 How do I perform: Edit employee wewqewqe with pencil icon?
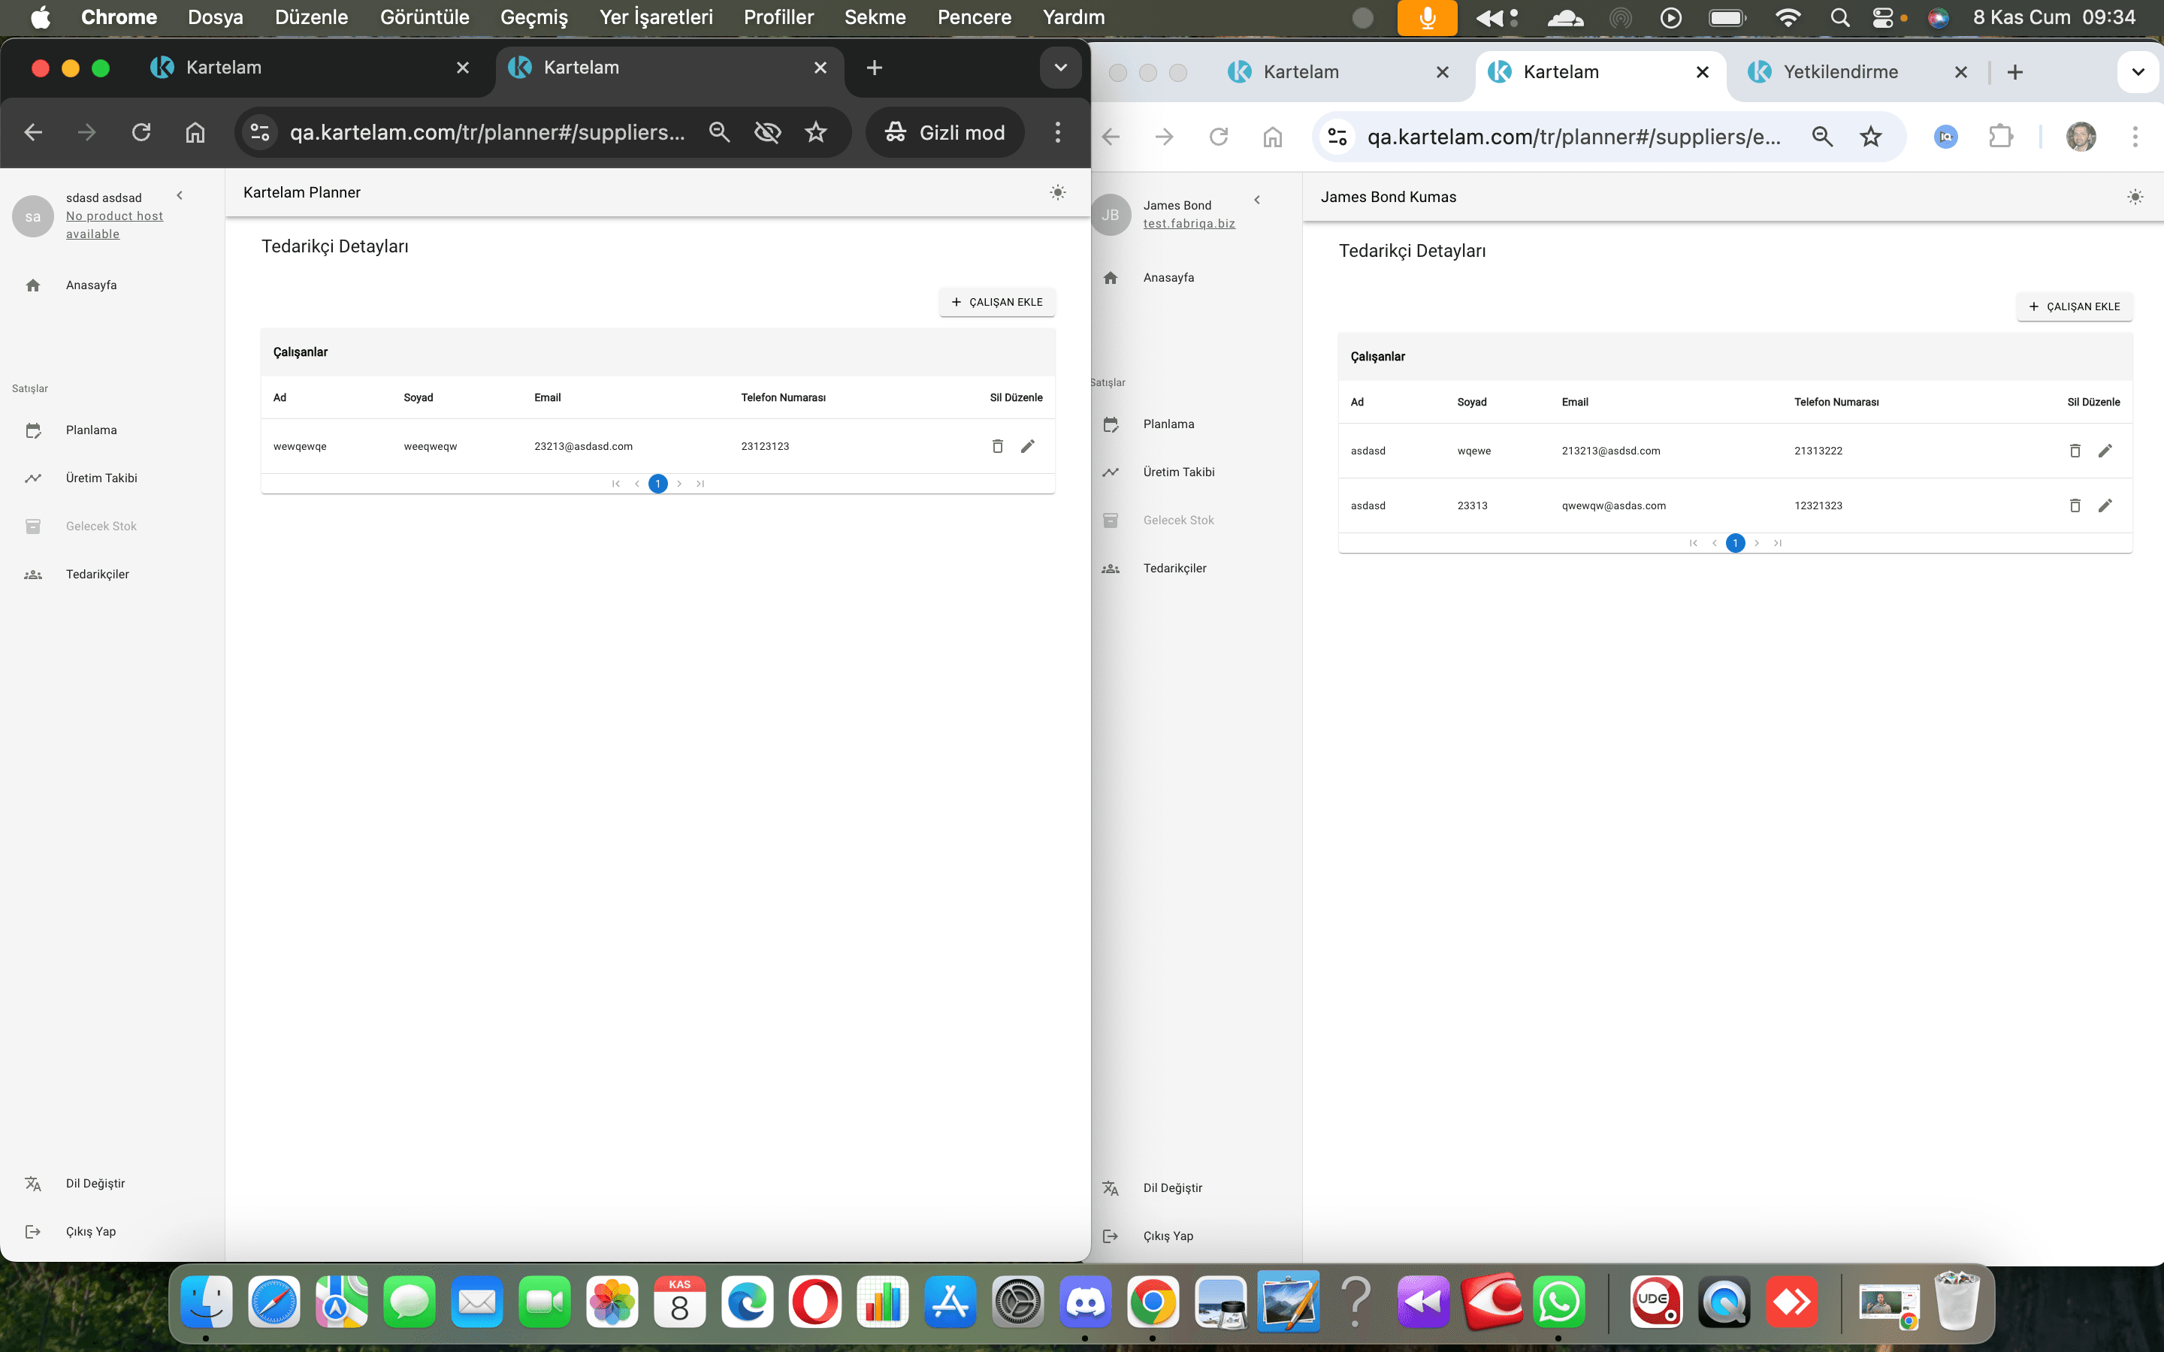tap(1027, 446)
